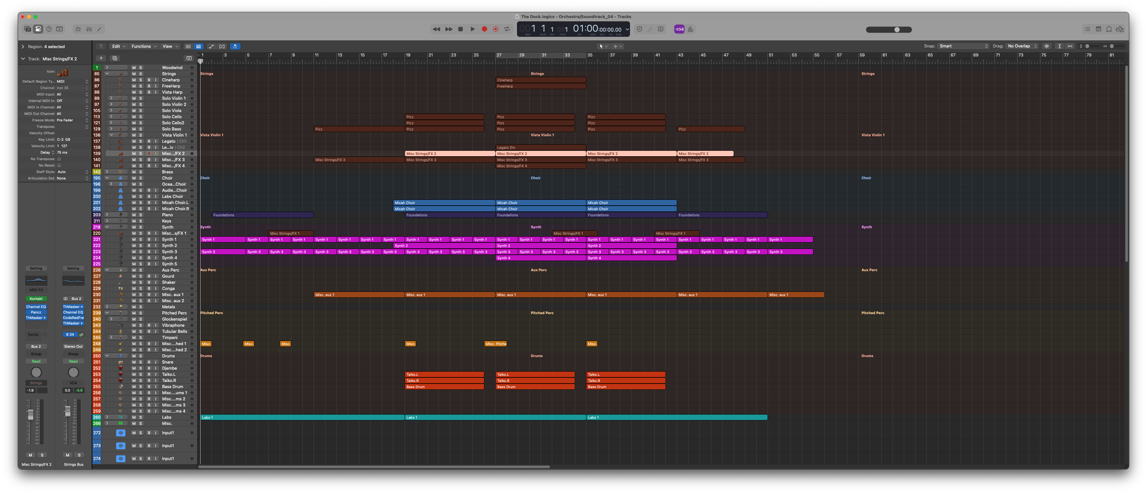Open the Mixer from the control bar

coord(89,29)
